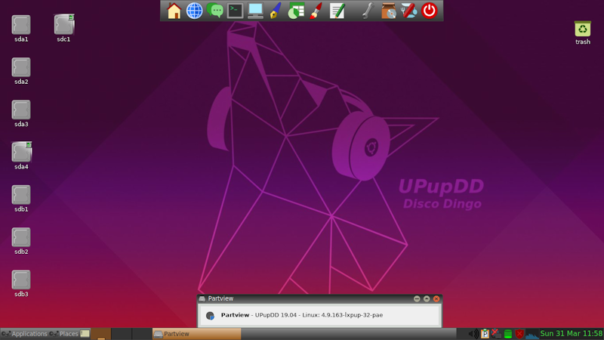The image size is (604, 340).
Task: Select the Partview taskbar button
Action: [x=197, y=334]
